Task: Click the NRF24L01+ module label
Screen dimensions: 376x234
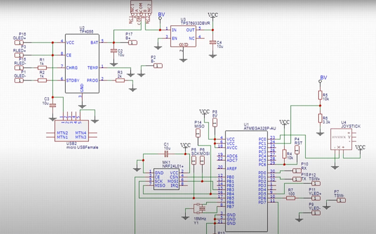Action: pyautogui.click(x=173, y=166)
